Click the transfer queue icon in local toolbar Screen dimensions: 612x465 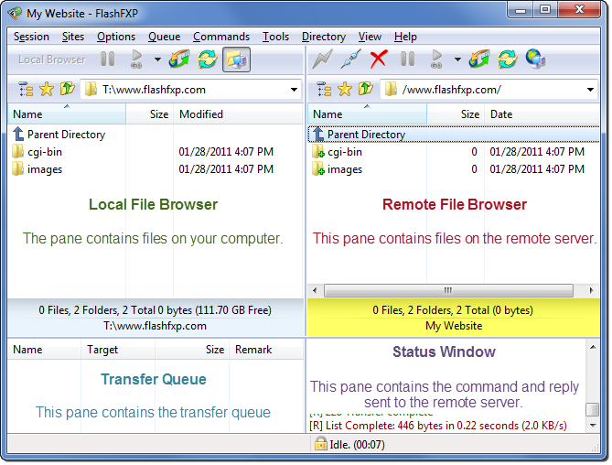(179, 60)
